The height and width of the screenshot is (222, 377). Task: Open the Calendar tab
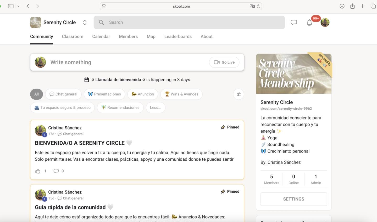[x=101, y=36]
